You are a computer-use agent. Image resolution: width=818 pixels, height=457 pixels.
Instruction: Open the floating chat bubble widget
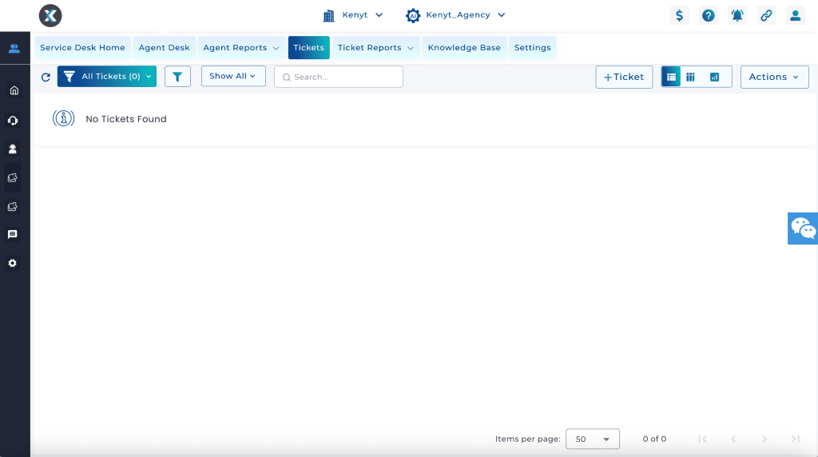tap(802, 228)
